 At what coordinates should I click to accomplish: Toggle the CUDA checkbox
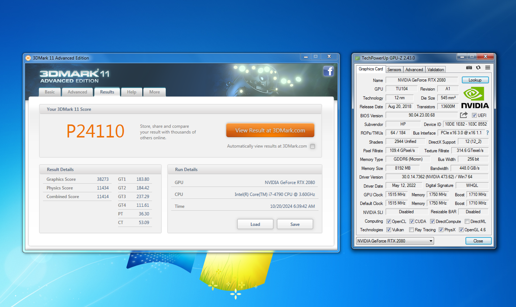point(412,222)
